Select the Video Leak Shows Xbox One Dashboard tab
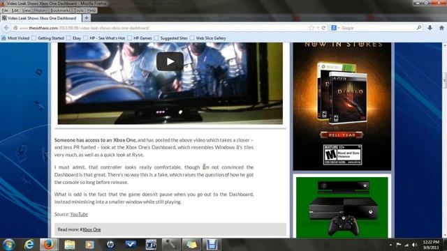This screenshot has width=447, height=251. 41,18
